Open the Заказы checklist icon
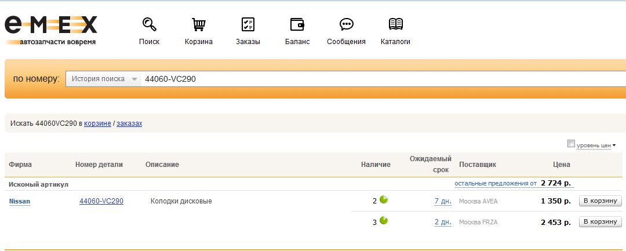 click(x=248, y=24)
